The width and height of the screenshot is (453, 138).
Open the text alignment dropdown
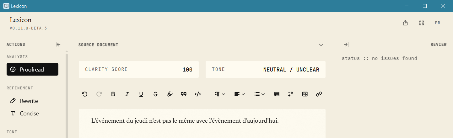pyautogui.click(x=240, y=94)
